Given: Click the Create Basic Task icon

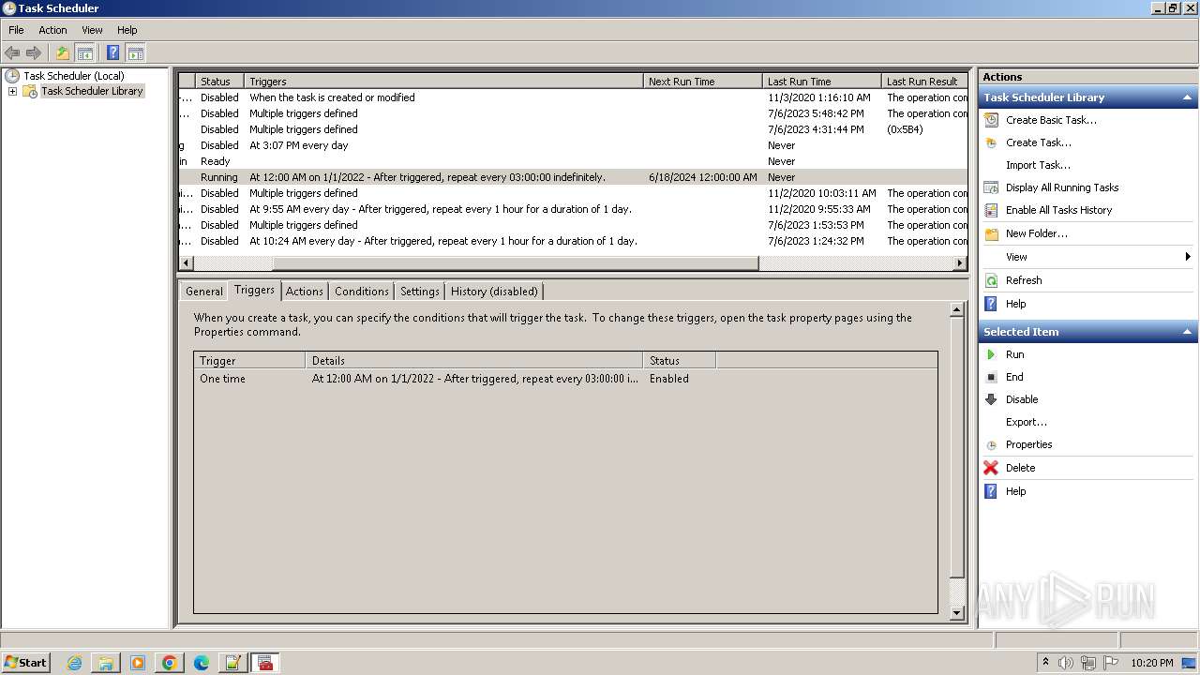Looking at the screenshot, I should click(x=991, y=120).
